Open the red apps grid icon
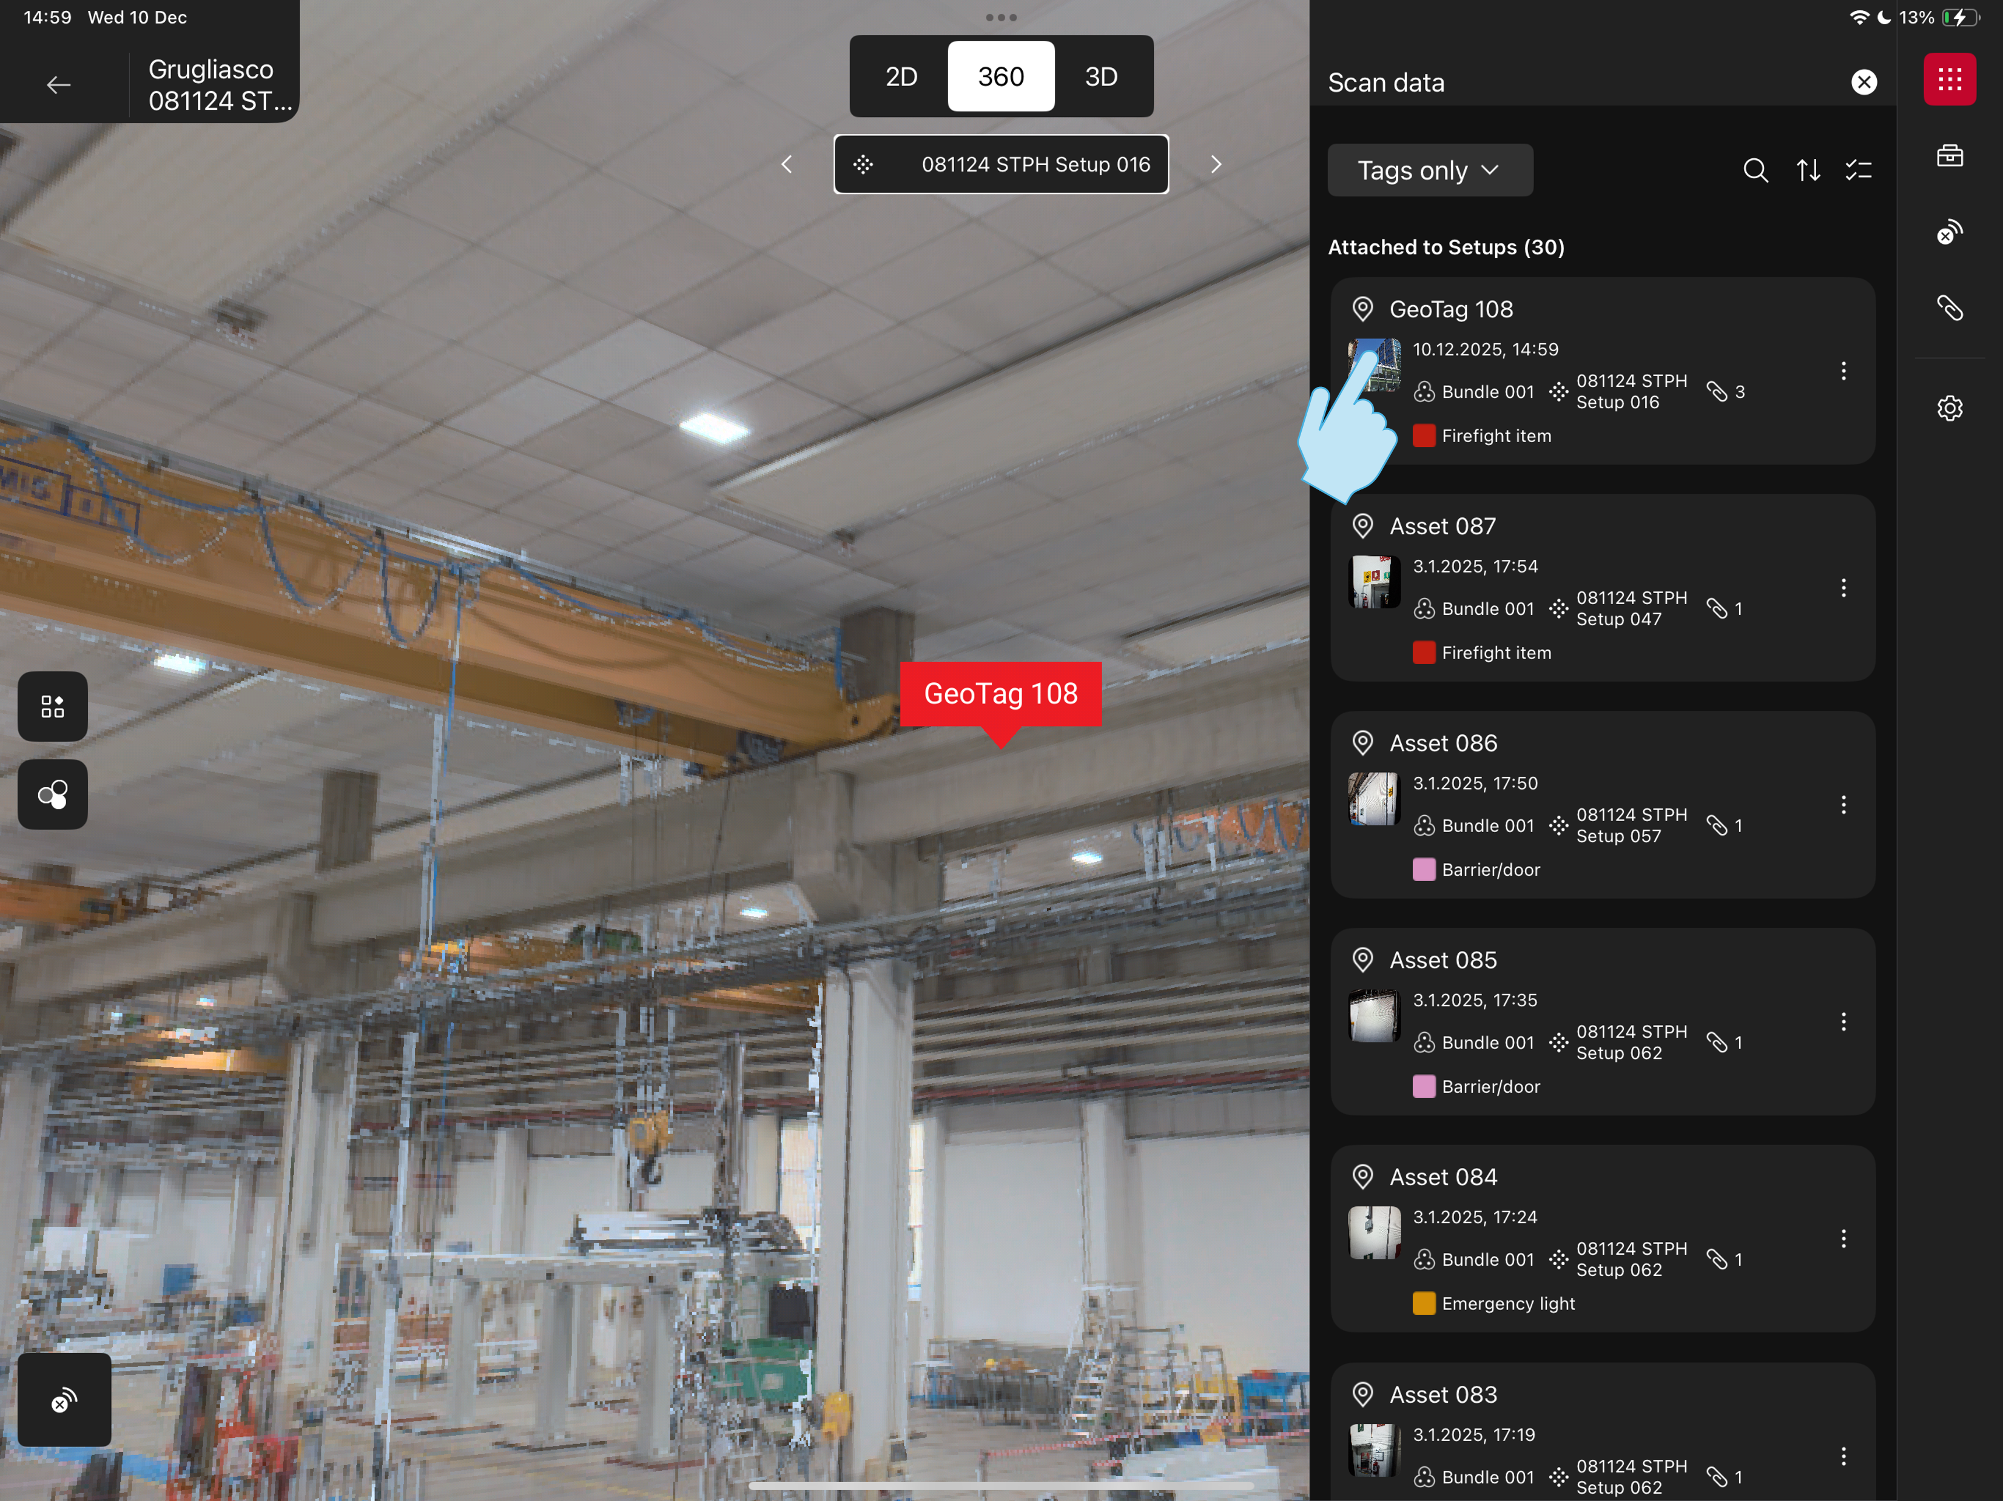2003x1501 pixels. click(1948, 79)
